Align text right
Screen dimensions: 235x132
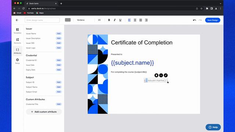click(x=146, y=20)
